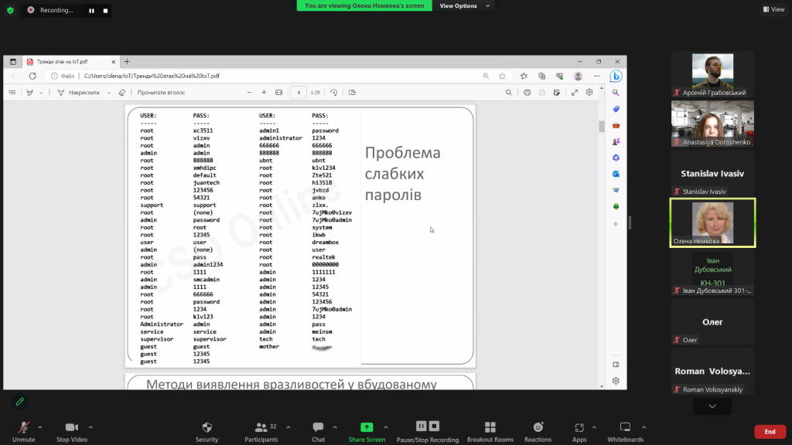
Task: Expand audio options caret next to Unmute
Action: point(40,427)
